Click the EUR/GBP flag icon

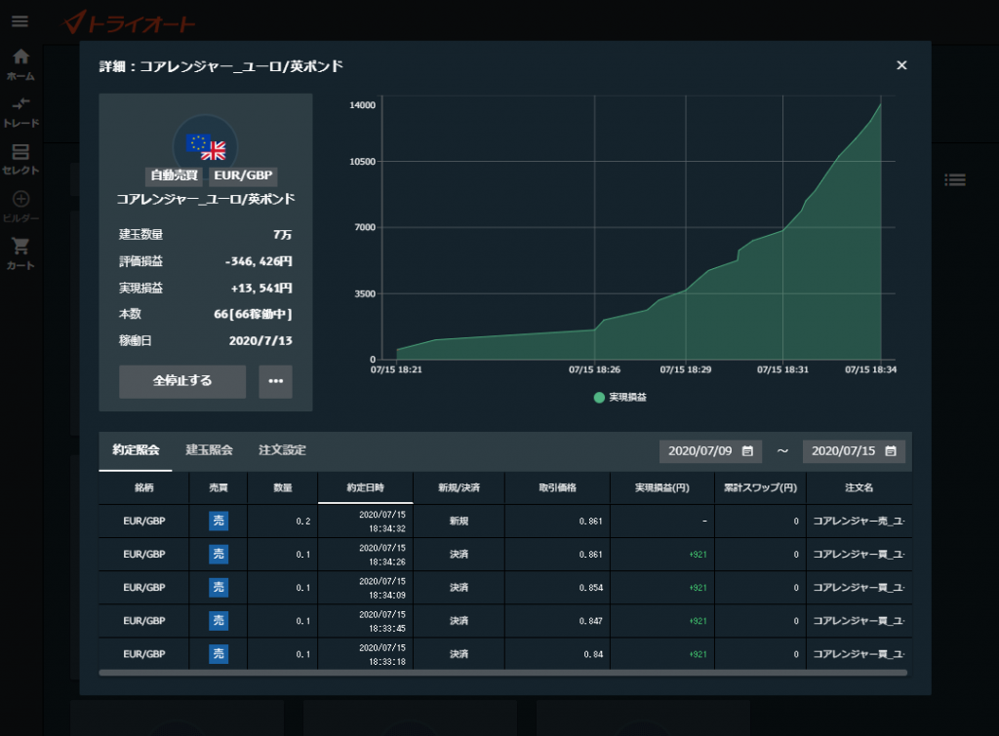pyautogui.click(x=206, y=146)
